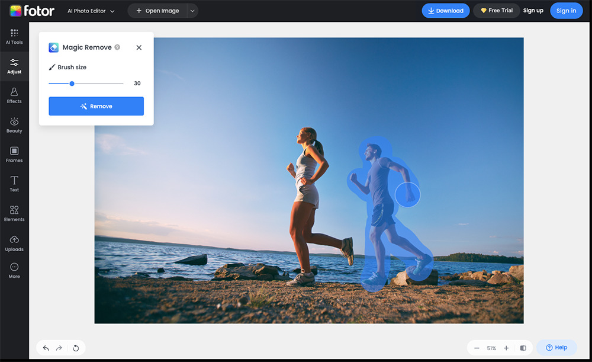Reset all changes with the reload icon
This screenshot has height=362, width=592.
pos(75,348)
